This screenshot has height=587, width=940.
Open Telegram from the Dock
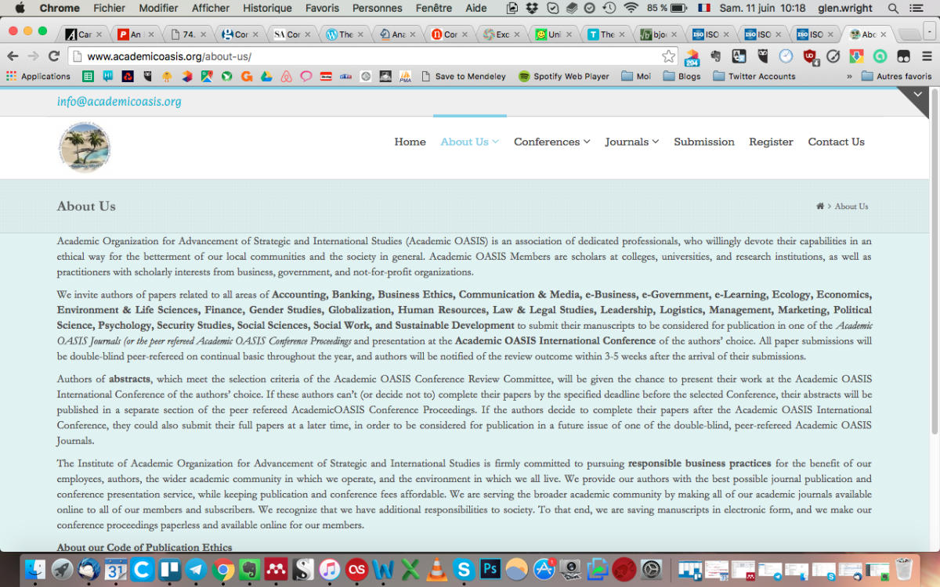point(196,569)
